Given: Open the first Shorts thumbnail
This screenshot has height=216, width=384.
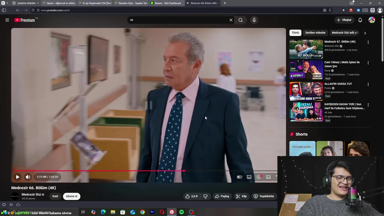Looking at the screenshot, I should click(302, 148).
